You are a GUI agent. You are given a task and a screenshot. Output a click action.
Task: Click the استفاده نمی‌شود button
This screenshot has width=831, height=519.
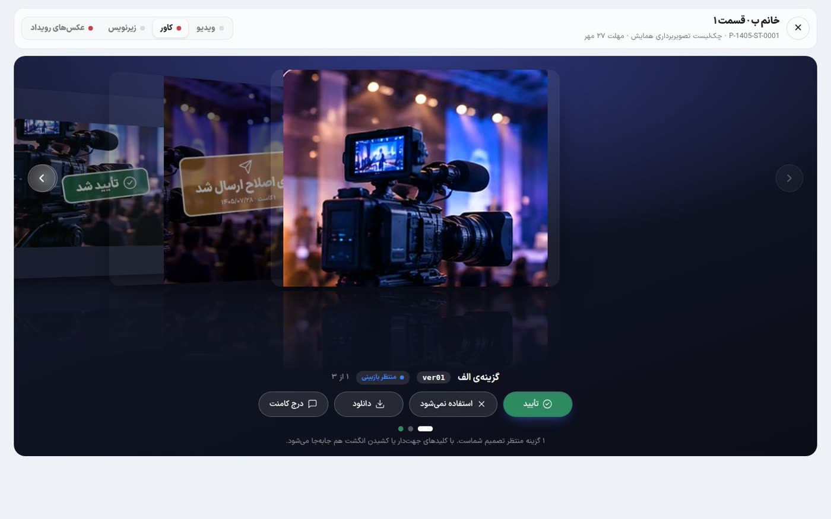click(x=453, y=404)
